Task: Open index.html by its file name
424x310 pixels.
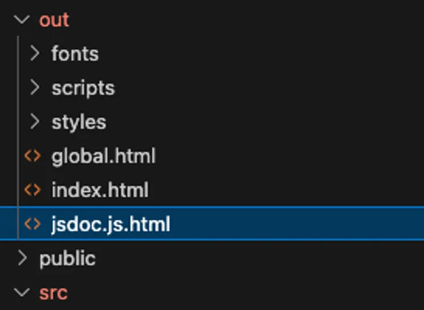Action: [x=100, y=190]
